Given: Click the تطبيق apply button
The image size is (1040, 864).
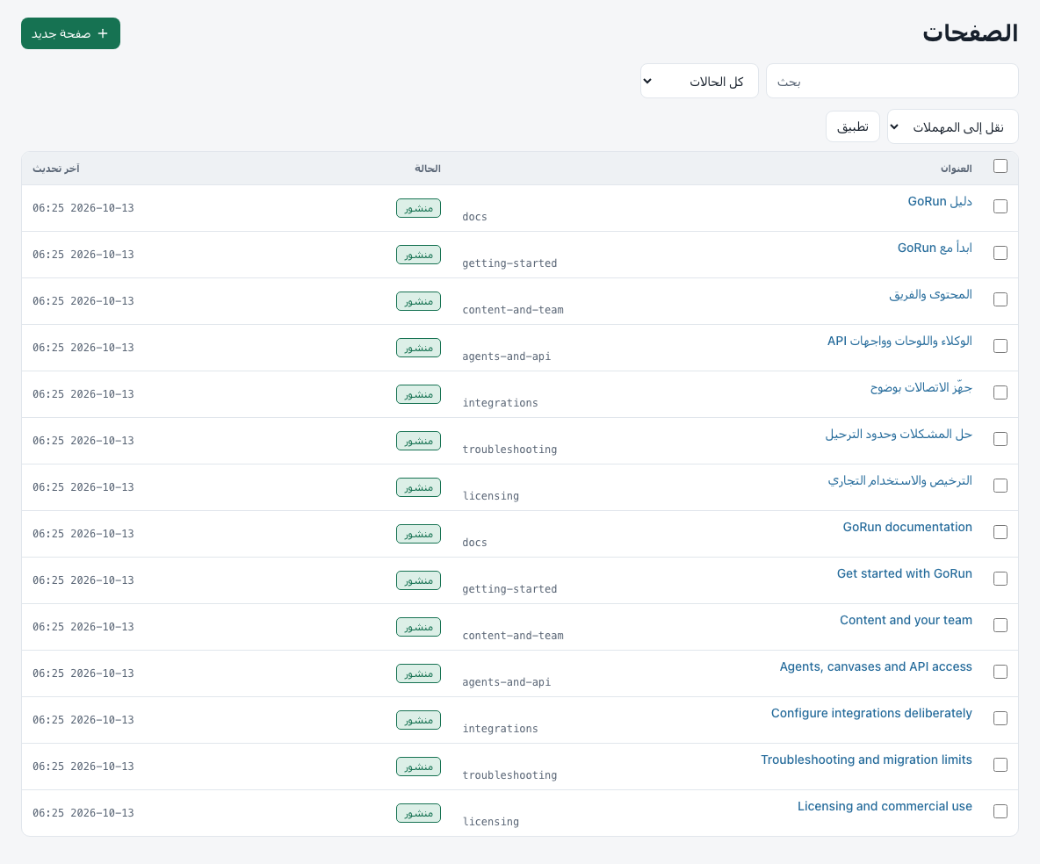Looking at the screenshot, I should click(852, 126).
